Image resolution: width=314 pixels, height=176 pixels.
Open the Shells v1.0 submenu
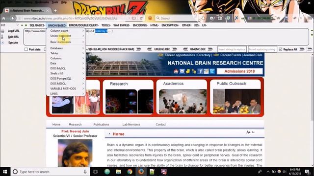click(x=66, y=73)
